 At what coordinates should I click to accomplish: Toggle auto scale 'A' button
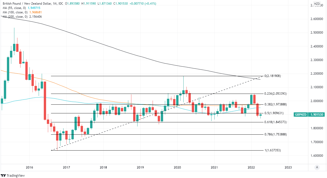click(x=317, y=167)
